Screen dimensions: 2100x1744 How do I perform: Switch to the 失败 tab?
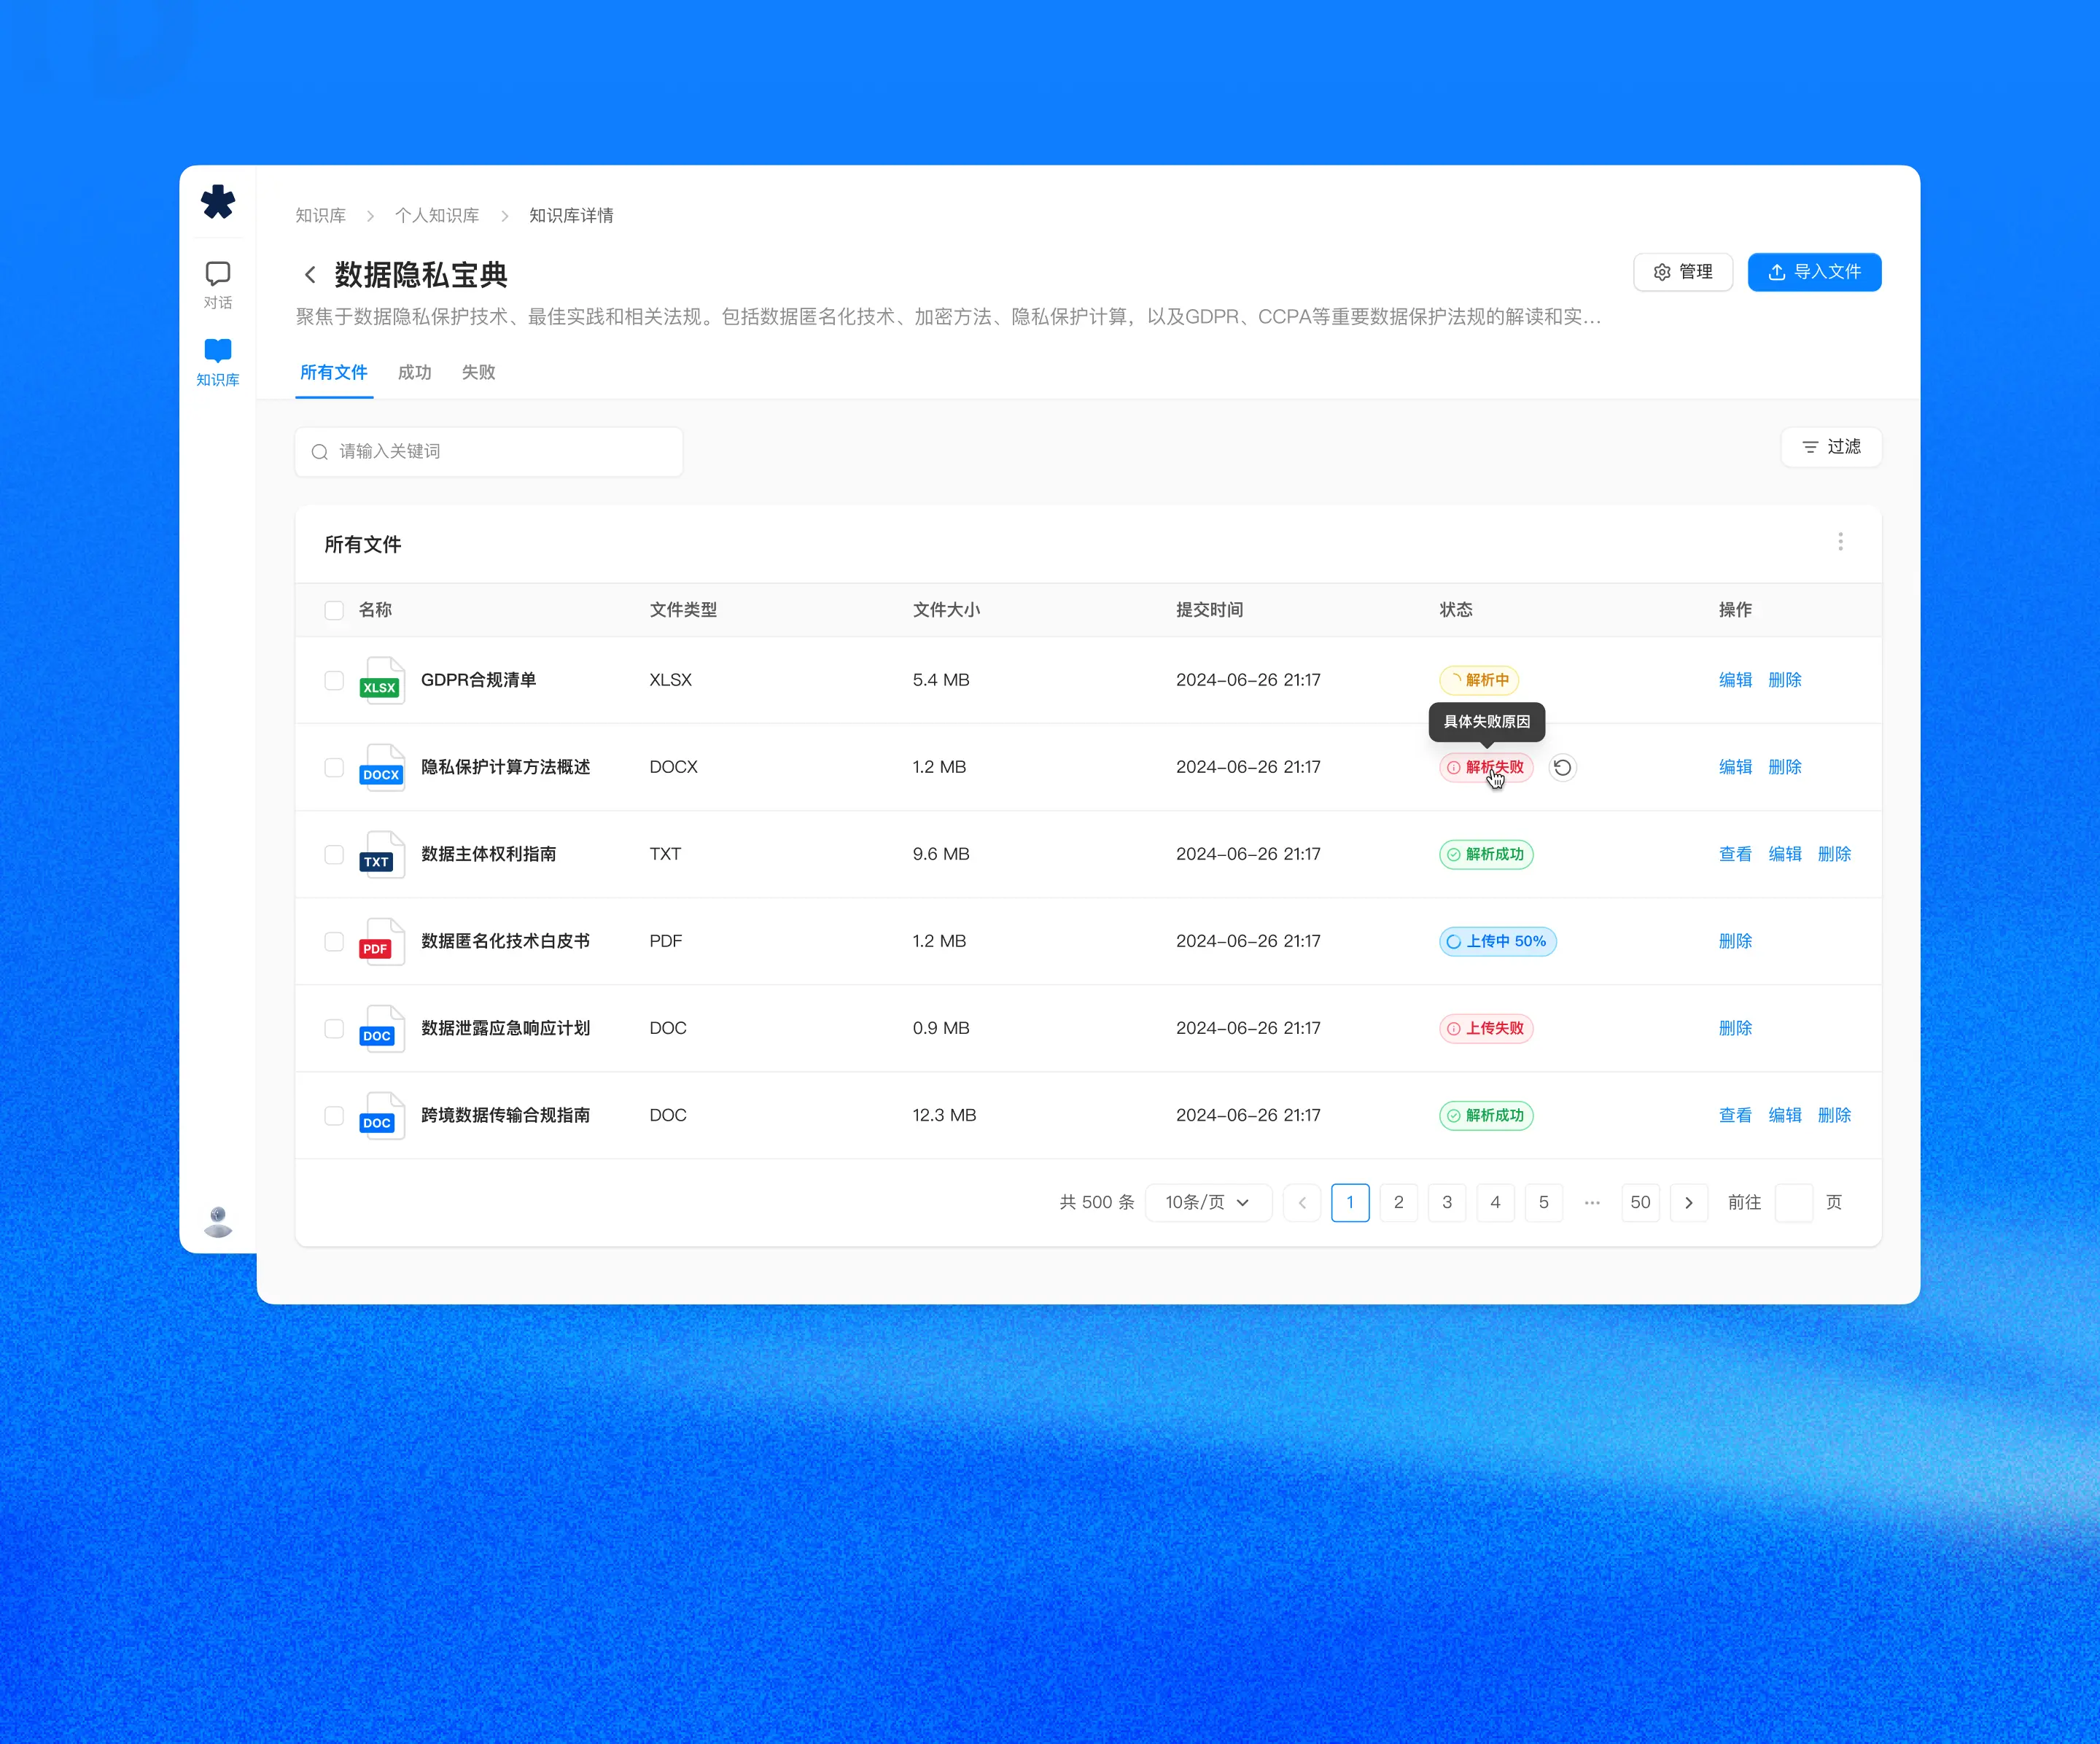[x=478, y=372]
